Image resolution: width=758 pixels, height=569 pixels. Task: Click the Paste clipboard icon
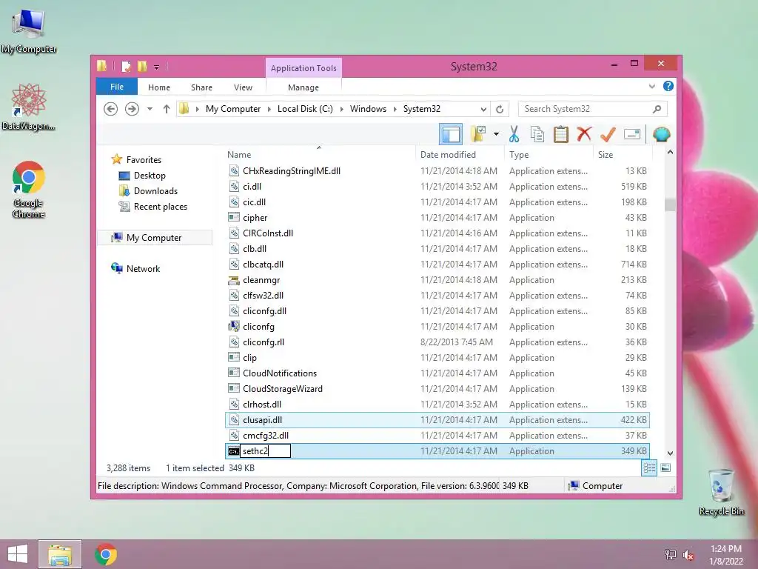561,134
